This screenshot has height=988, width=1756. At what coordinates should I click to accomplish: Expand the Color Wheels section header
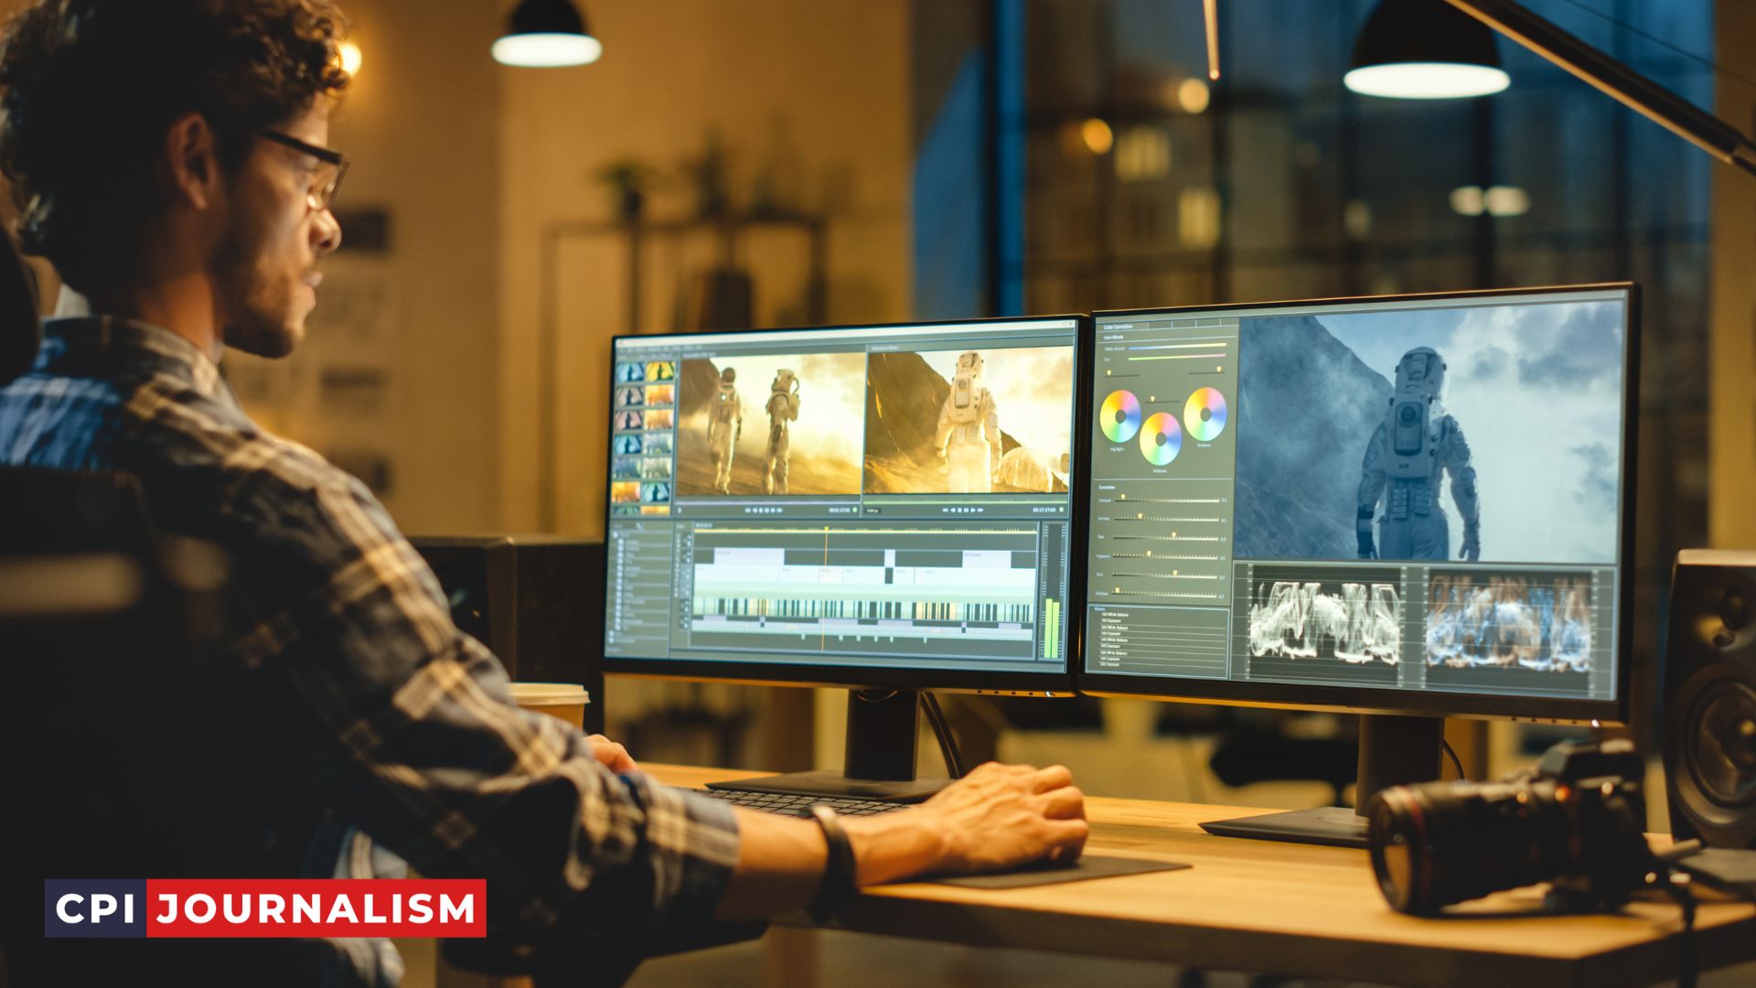(x=1113, y=336)
